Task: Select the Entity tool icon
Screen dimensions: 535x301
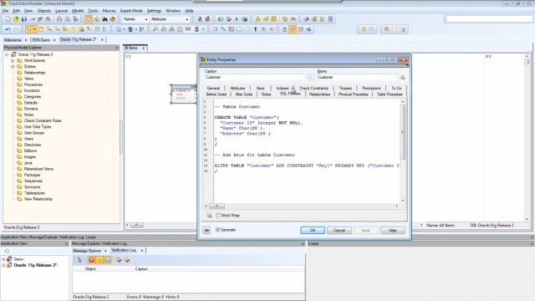Action: pos(41,29)
